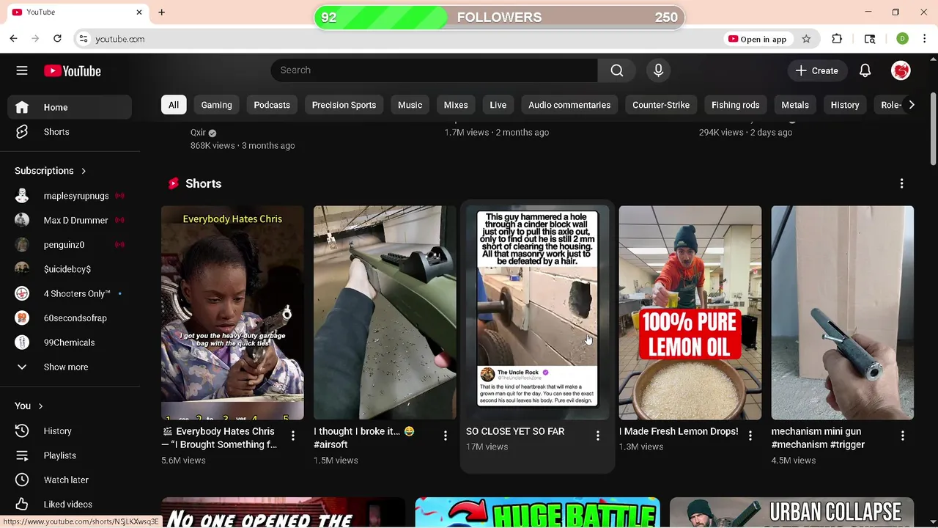Go to Home in sidebar
The height and width of the screenshot is (528, 938).
tap(70, 107)
